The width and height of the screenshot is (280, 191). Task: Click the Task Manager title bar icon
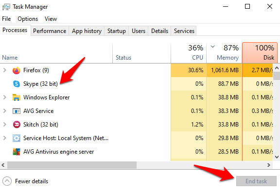(x=6, y=7)
